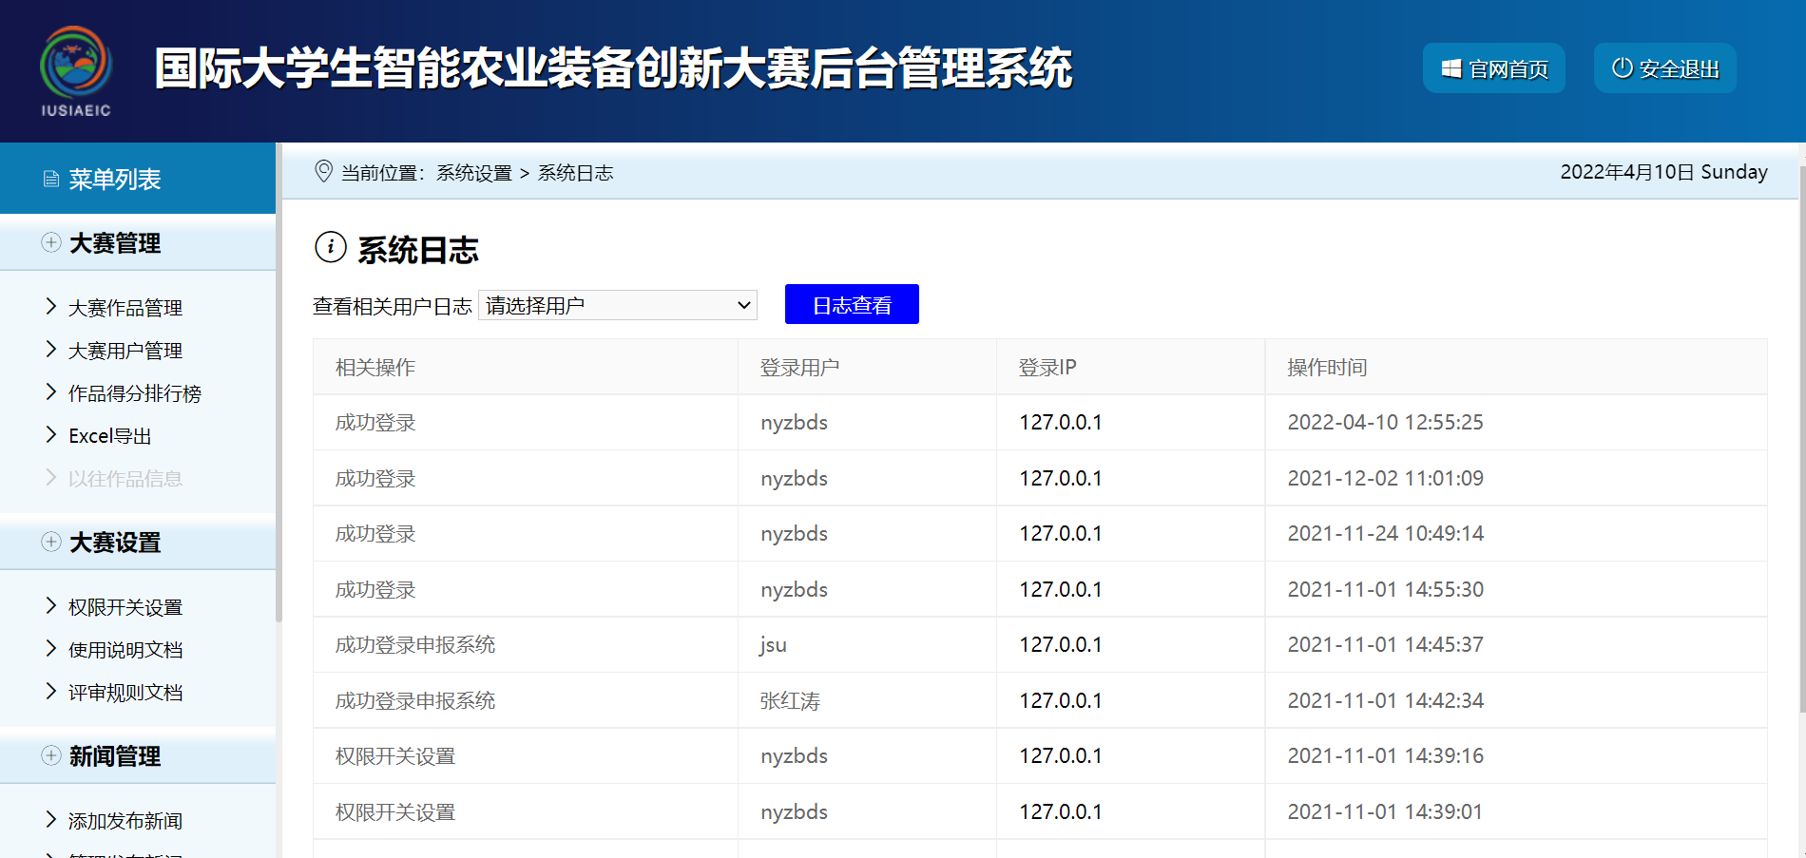Go to Excel导出 menu item
Viewport: 1806px width, 858px height.
point(110,436)
